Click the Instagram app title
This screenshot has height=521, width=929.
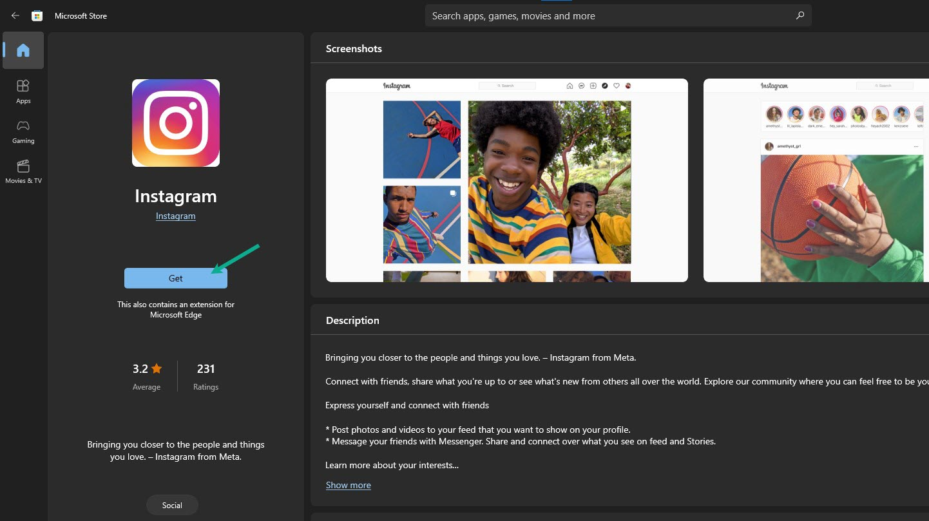176,196
